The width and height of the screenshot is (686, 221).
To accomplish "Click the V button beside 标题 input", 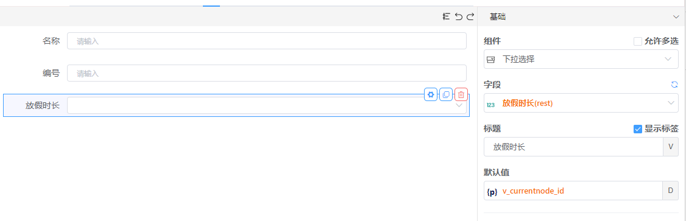I will pyautogui.click(x=671, y=147).
